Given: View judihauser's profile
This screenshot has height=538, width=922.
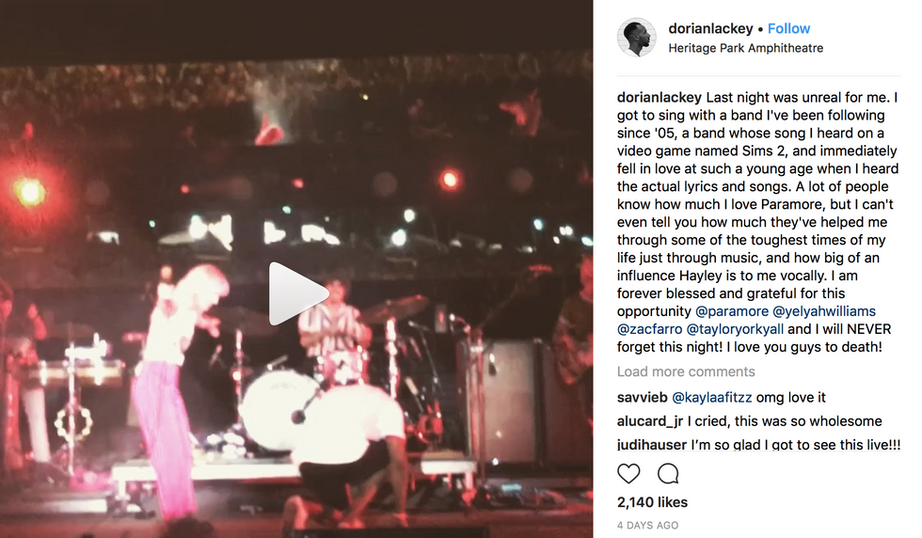Looking at the screenshot, I should click(651, 445).
